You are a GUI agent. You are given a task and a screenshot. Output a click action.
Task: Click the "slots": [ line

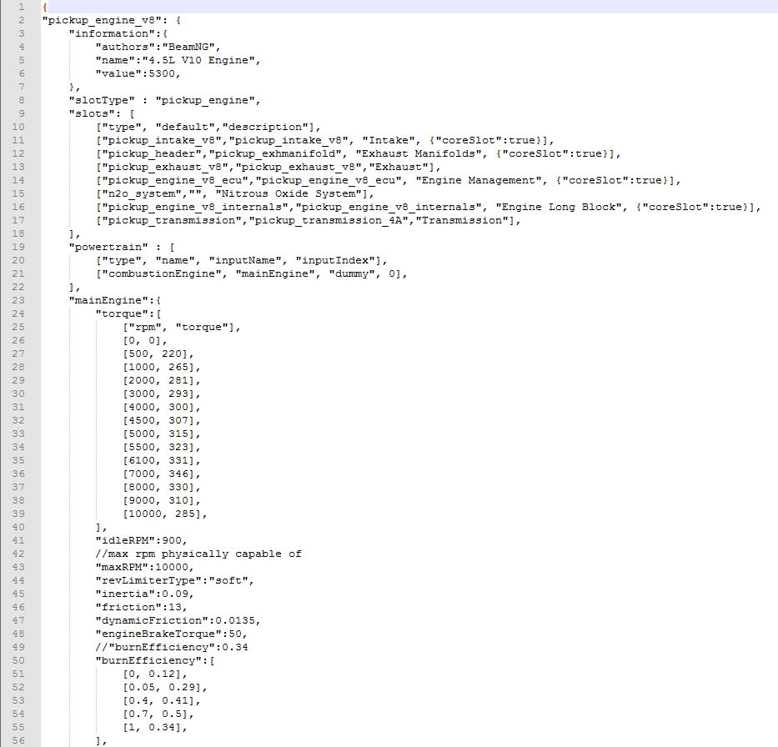[102, 113]
